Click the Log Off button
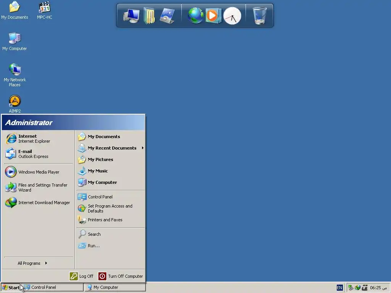 [x=81, y=276]
